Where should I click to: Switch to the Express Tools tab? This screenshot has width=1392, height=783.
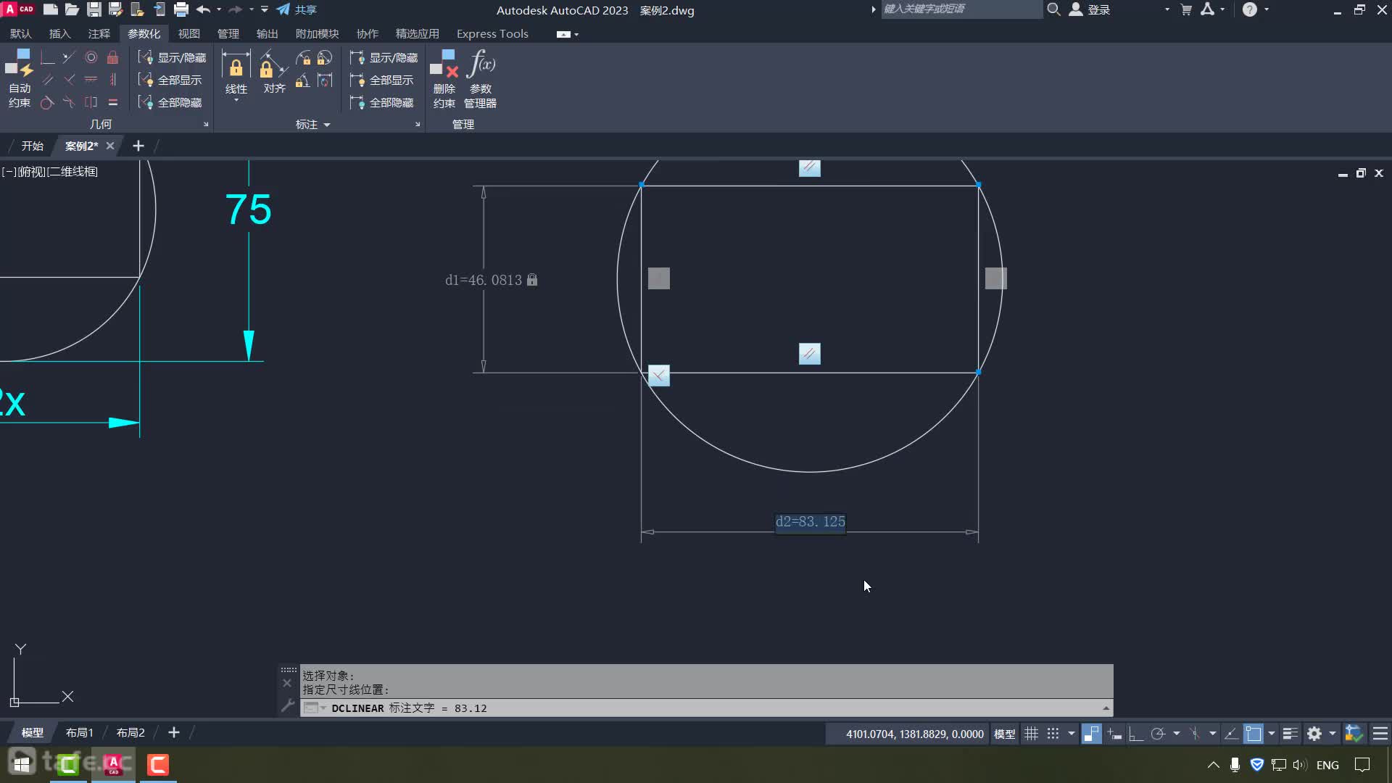pyautogui.click(x=492, y=33)
